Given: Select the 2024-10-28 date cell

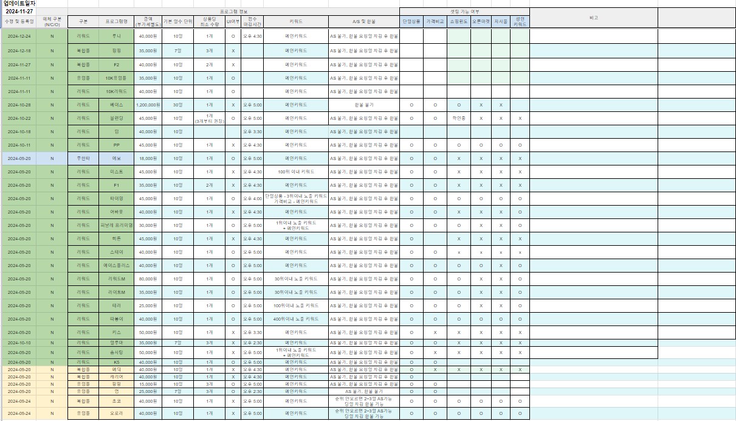Looking at the screenshot, I should pyautogui.click(x=18, y=105).
